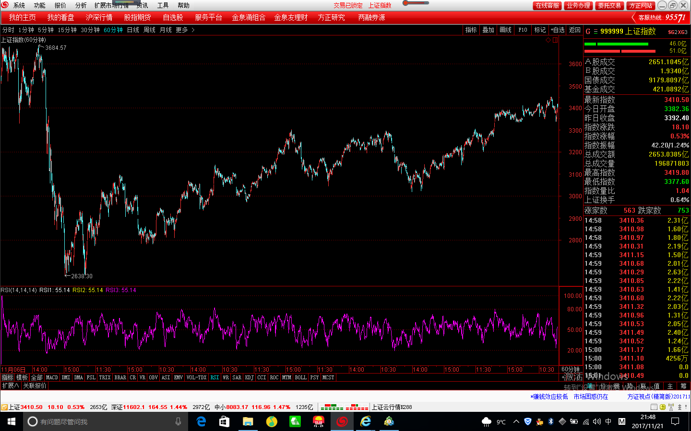This screenshot has width=691, height=431.
Task: Click the volume icon in the system tray
Action: tap(596, 421)
